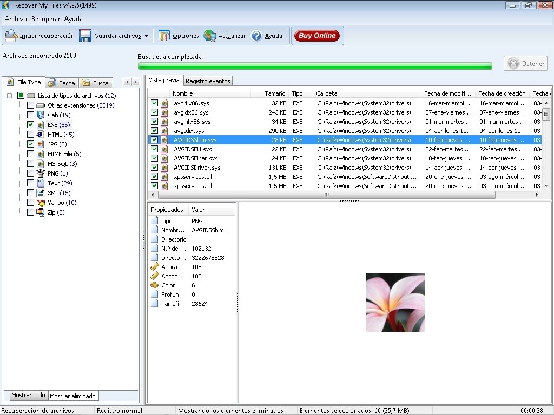This screenshot has width=554, height=415.
Task: Click the JPG file type icon
Action: click(x=41, y=144)
